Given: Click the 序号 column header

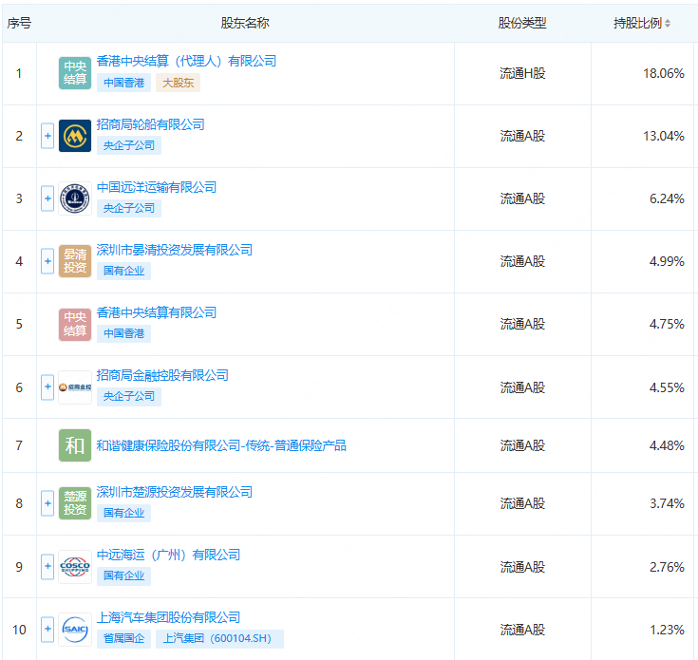Looking at the screenshot, I should point(19,23).
